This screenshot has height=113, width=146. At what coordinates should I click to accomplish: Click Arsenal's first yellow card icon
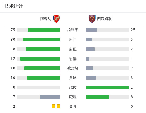point(53,106)
